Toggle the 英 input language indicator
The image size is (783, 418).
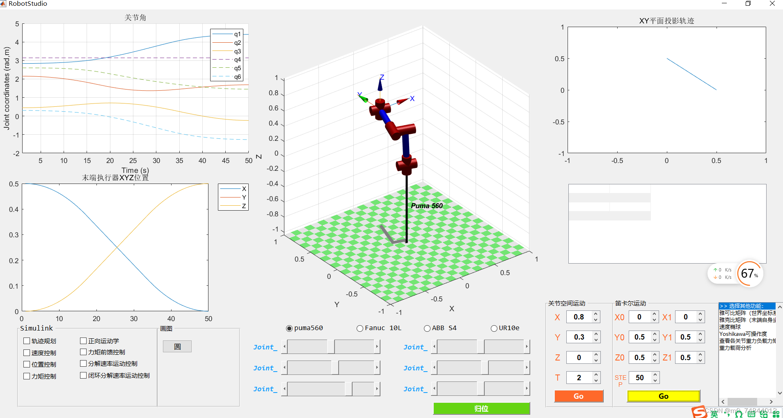(714, 414)
